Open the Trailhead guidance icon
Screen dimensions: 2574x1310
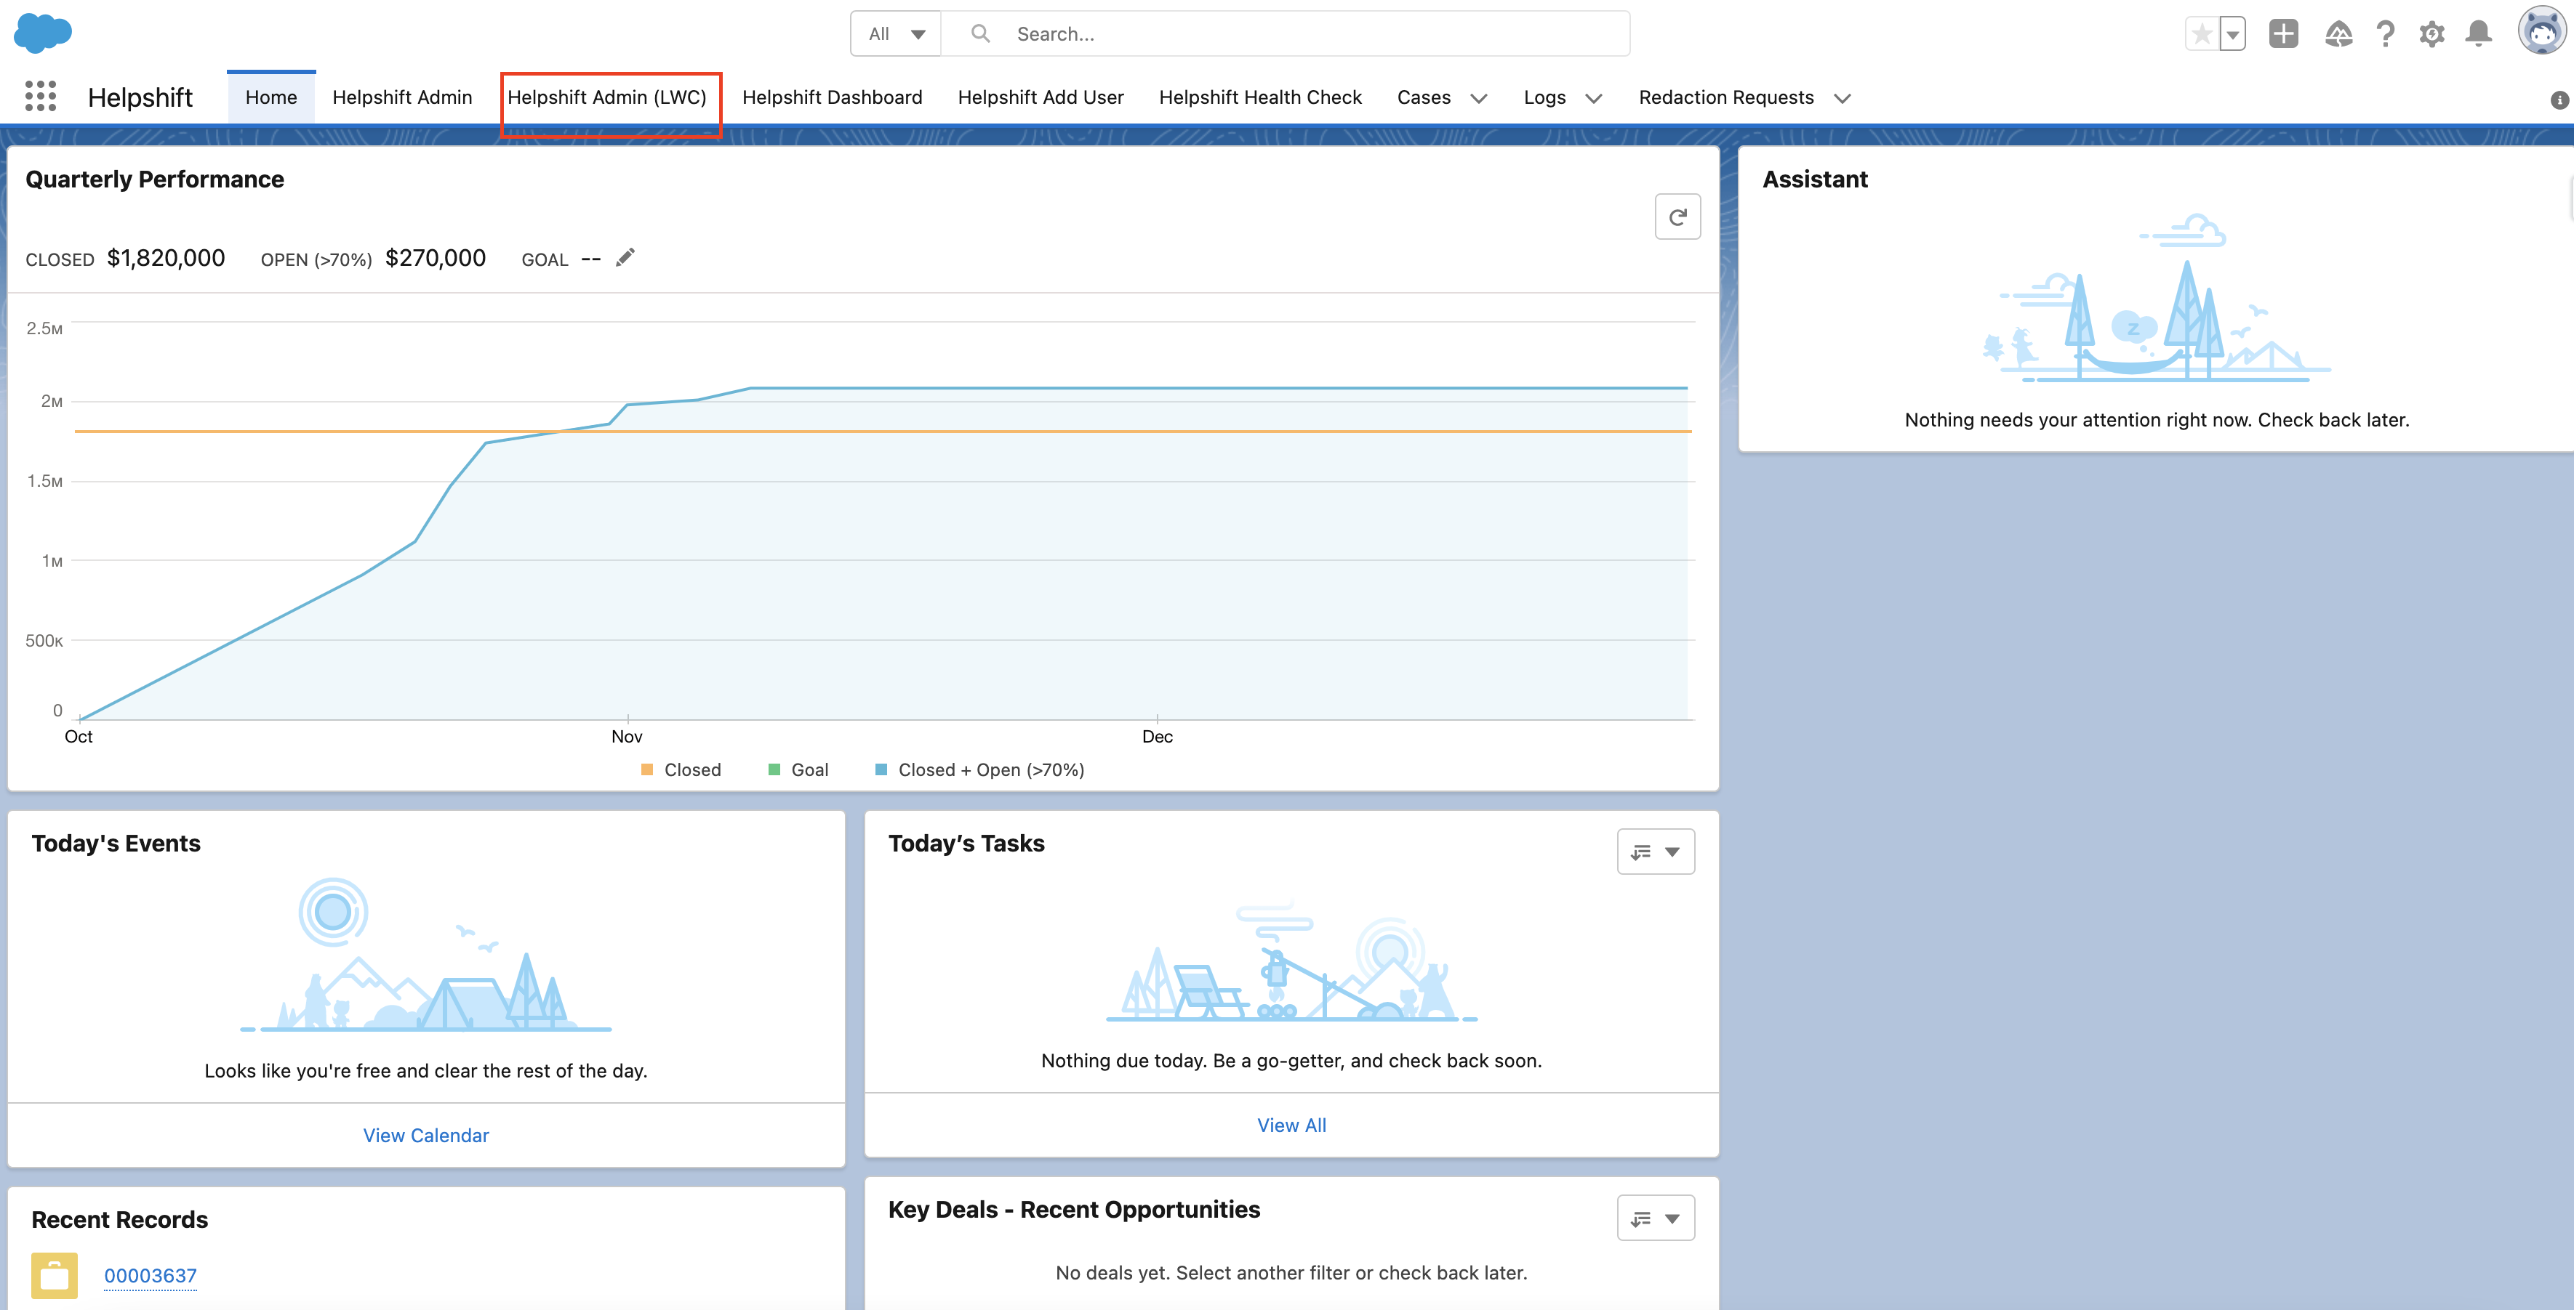(2338, 34)
